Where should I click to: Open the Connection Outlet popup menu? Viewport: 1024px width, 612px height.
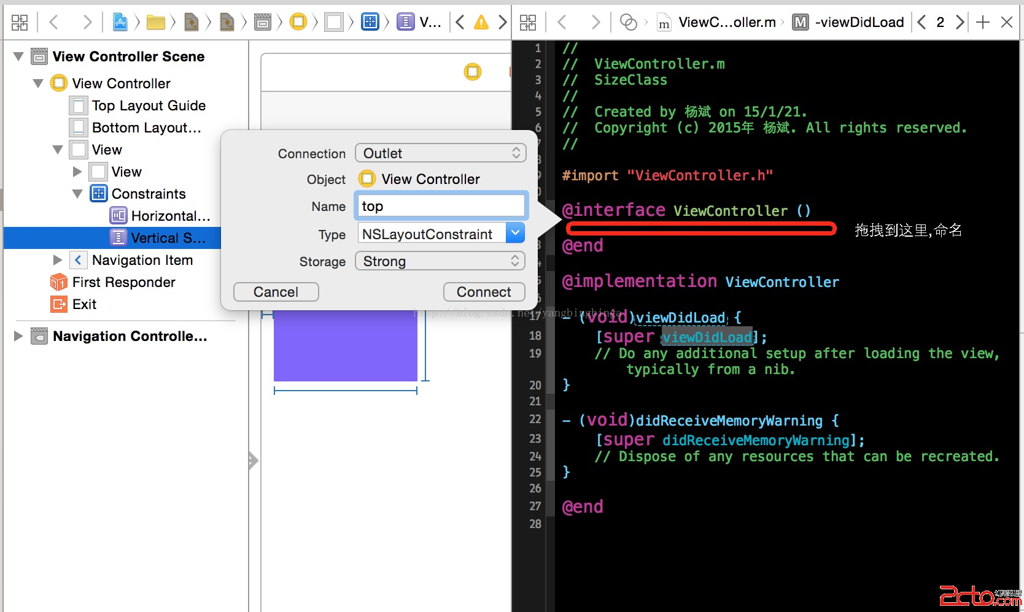click(440, 153)
